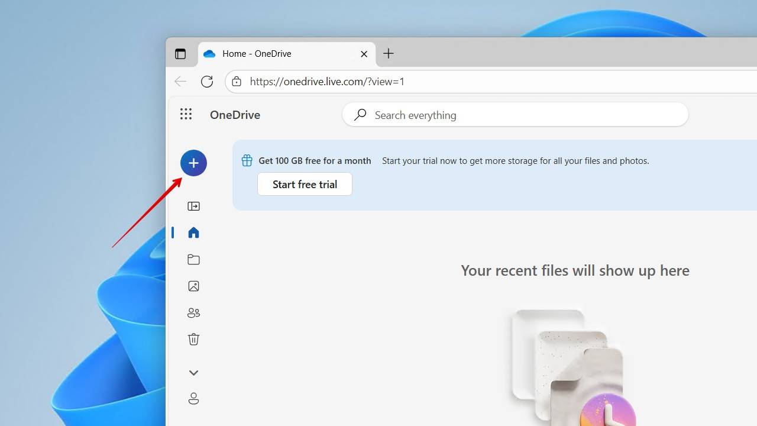This screenshot has width=757, height=426.
Task: Open the Microsoft 365 app launcher grid
Action: 186,114
